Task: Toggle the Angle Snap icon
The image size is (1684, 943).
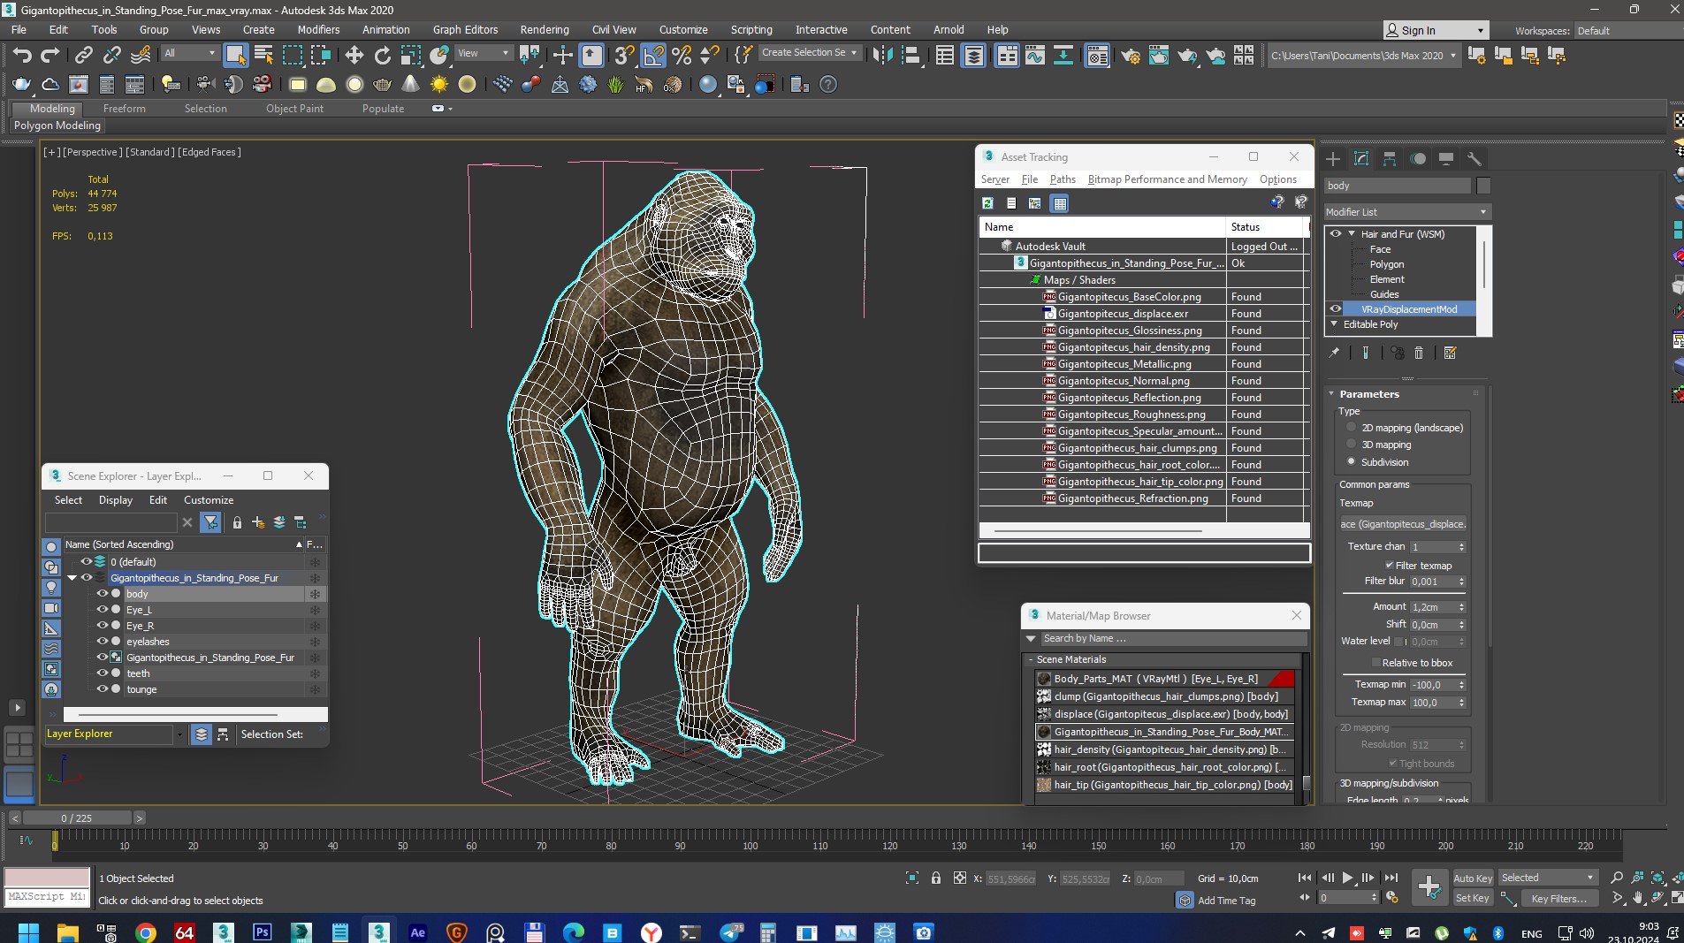Action: coord(652,56)
